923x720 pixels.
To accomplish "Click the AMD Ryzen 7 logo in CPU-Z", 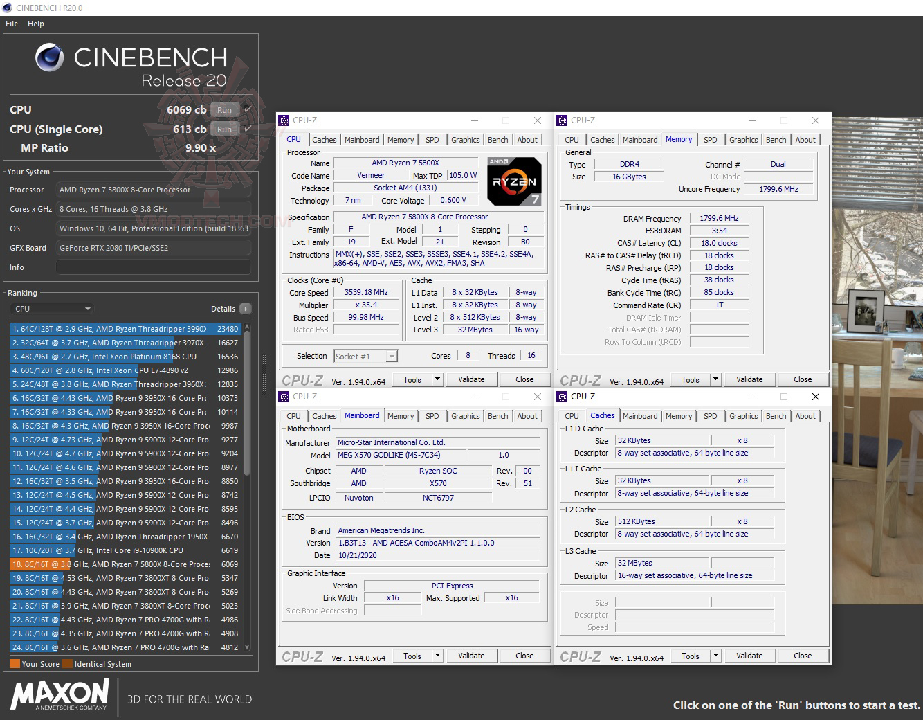I will 515,181.
